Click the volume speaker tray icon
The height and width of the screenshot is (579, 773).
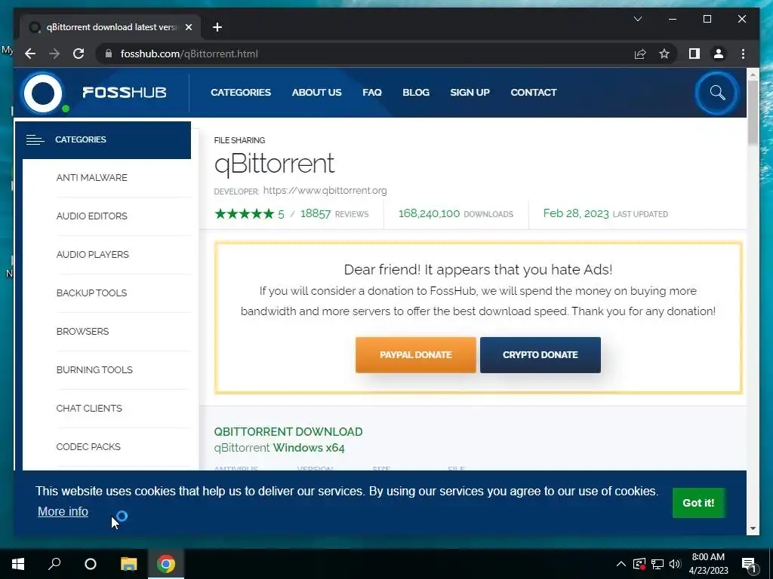tap(675, 564)
